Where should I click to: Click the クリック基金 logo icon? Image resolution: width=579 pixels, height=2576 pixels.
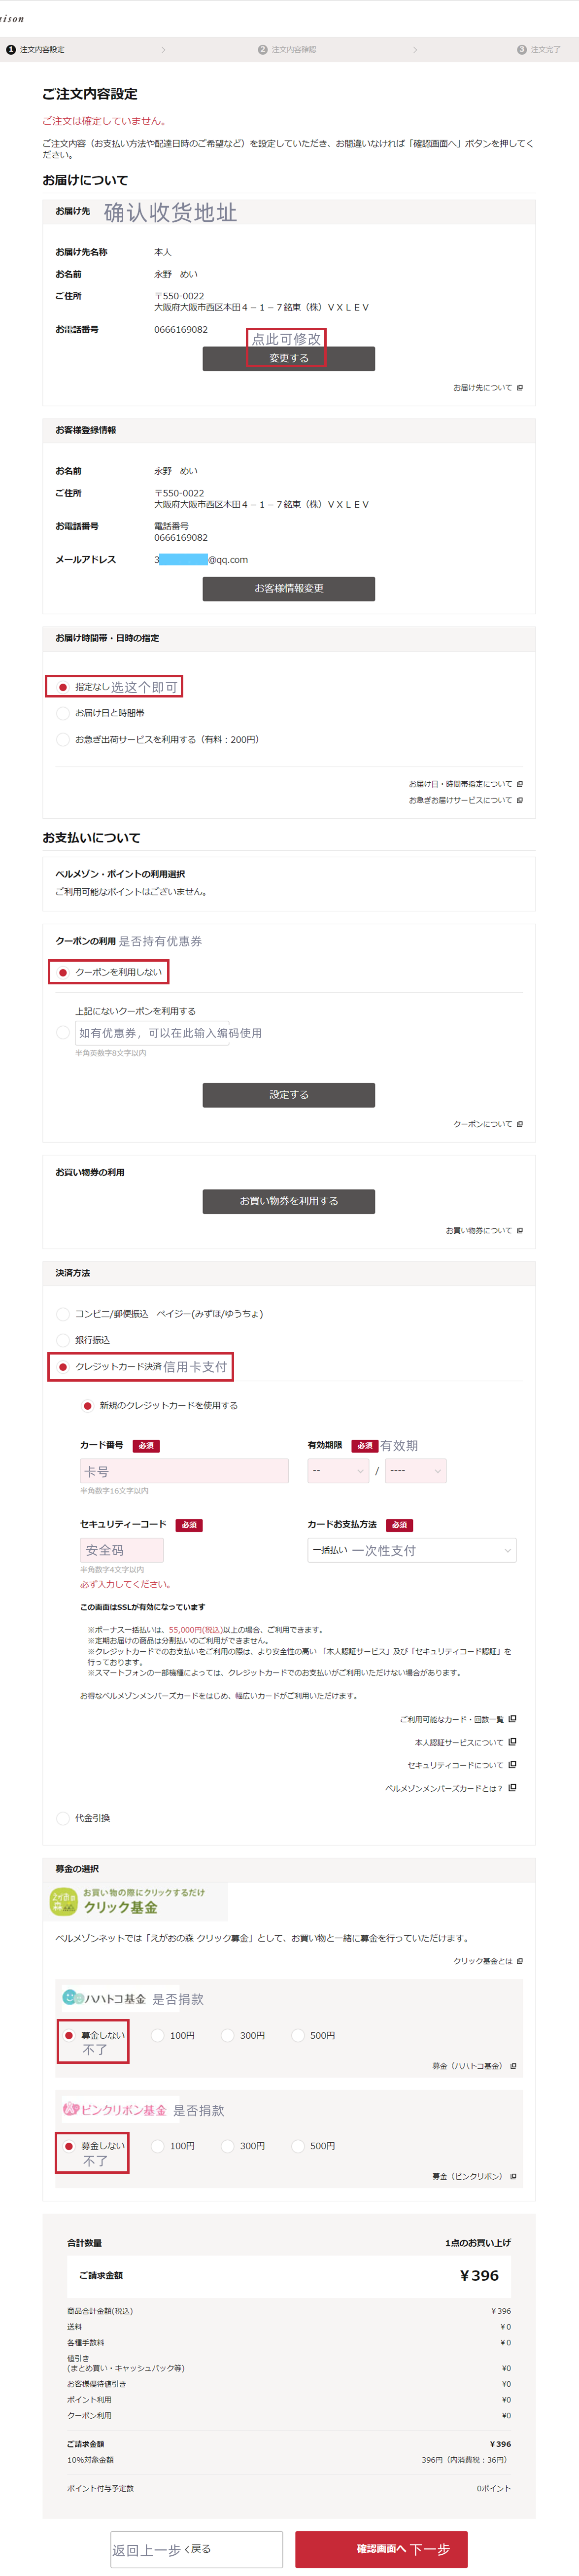[64, 1902]
